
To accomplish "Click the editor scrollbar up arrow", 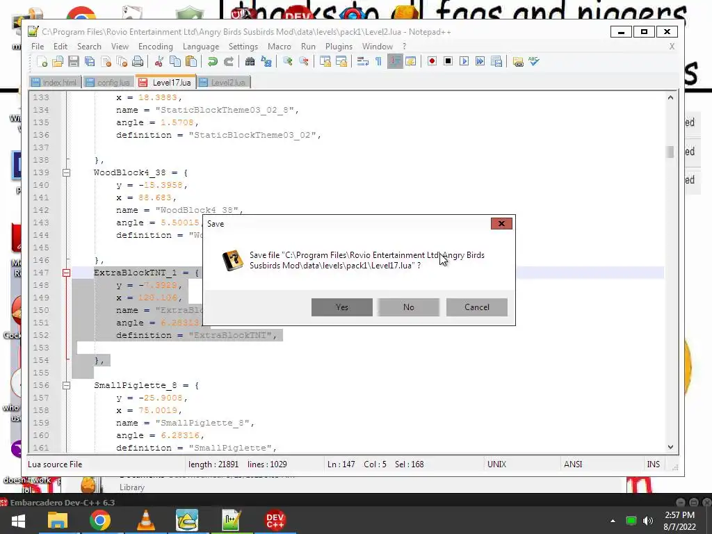I will (671, 97).
